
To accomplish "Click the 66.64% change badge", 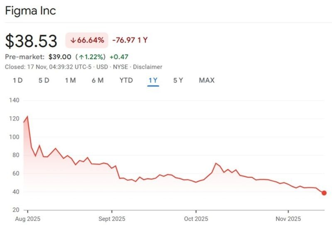I will tap(87, 41).
